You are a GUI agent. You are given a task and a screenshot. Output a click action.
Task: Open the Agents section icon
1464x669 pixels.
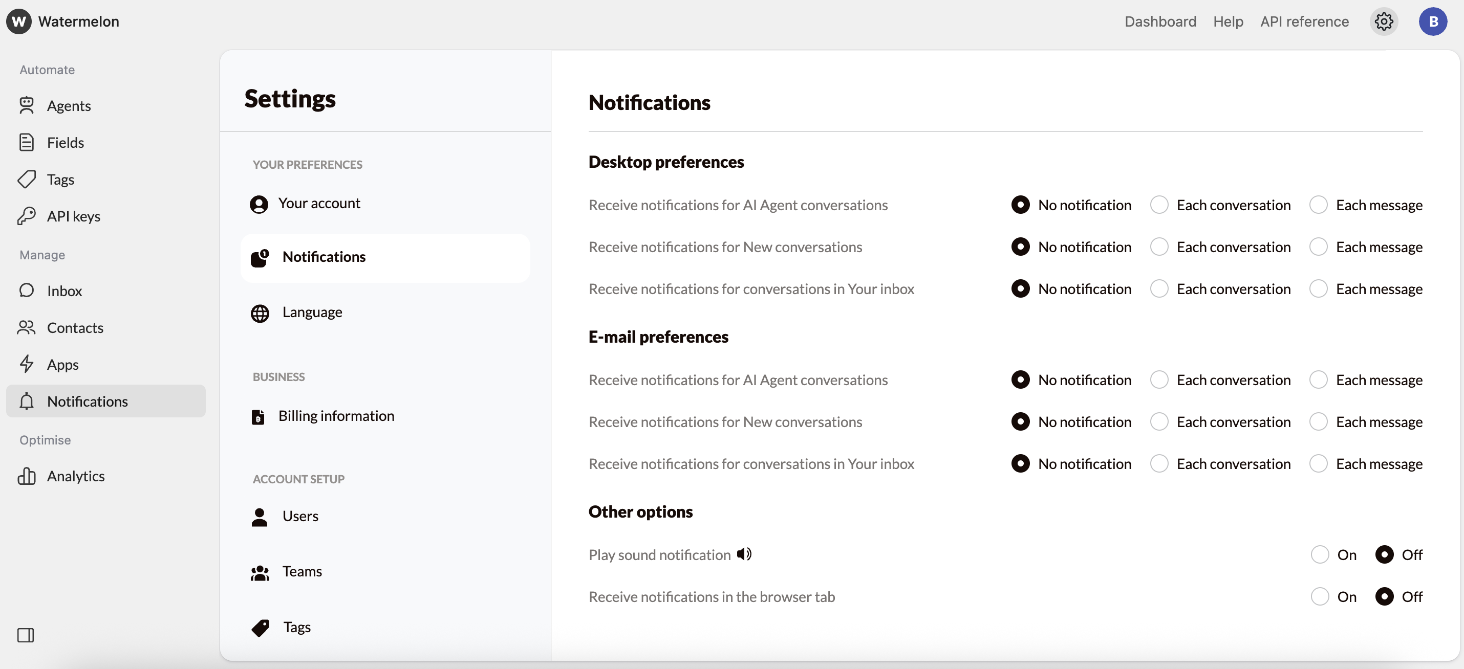click(27, 105)
